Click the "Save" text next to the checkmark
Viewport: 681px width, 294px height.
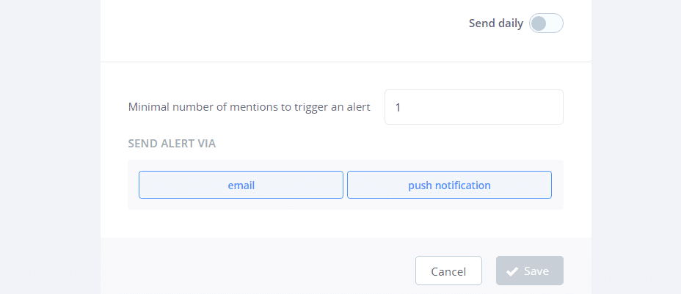(536, 271)
